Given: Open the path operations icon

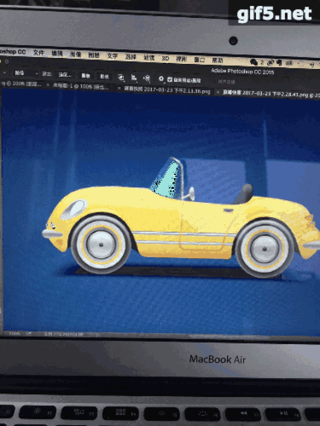Looking at the screenshot, I should (121, 78).
